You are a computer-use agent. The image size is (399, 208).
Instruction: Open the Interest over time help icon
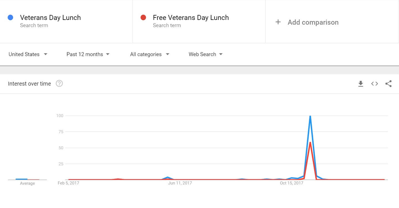pos(59,83)
